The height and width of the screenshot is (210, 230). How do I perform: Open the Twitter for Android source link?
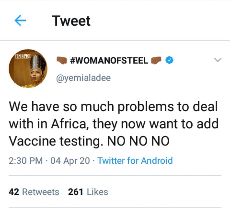point(135,161)
